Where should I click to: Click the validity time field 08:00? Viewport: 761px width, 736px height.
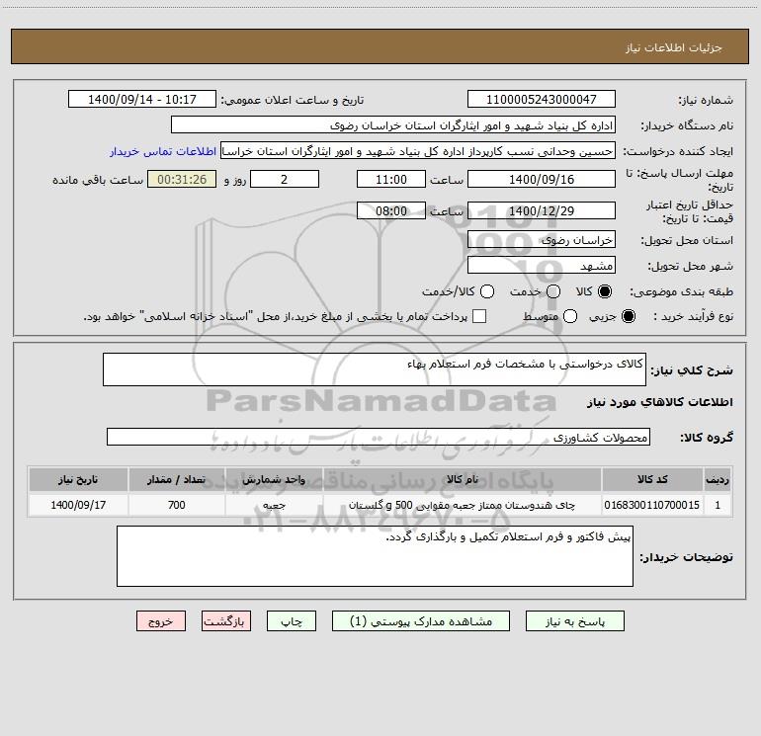[391, 210]
